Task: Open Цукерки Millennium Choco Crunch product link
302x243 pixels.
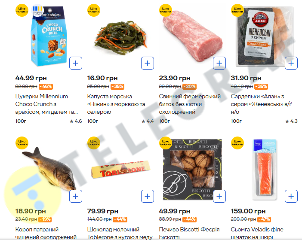Action: (x=46, y=104)
